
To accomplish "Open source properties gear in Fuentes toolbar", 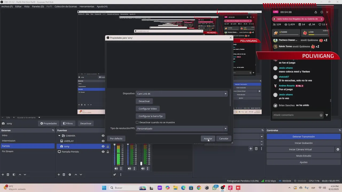I will [x=70, y=175].
